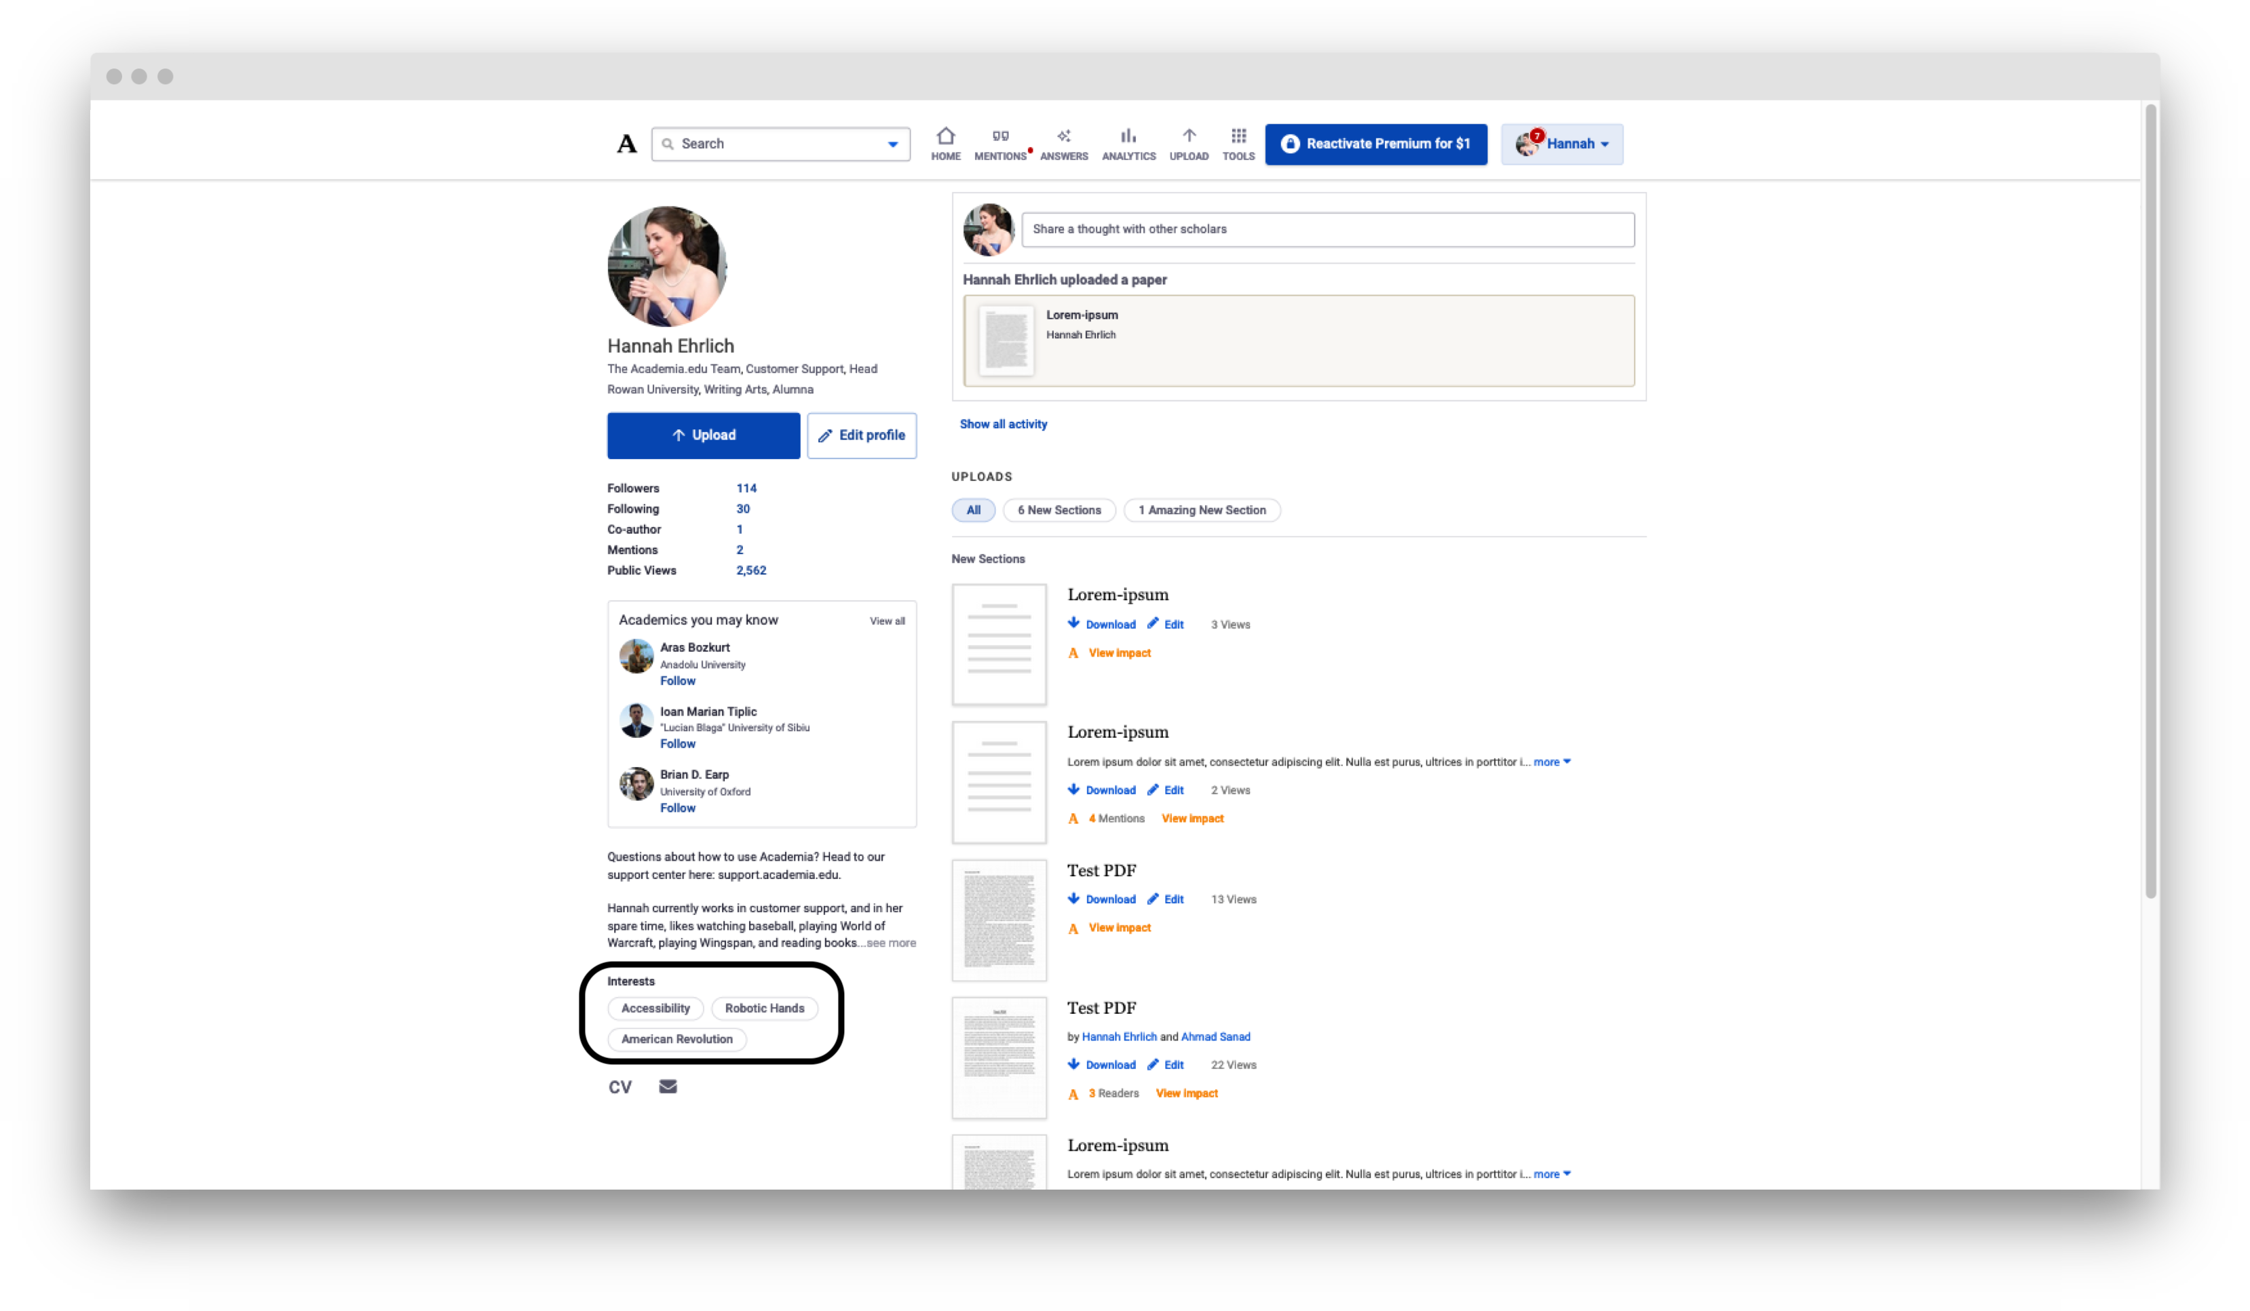The height and width of the screenshot is (1311, 2250).
Task: Click the orange A icon beside 4 Mentions
Action: [1073, 819]
